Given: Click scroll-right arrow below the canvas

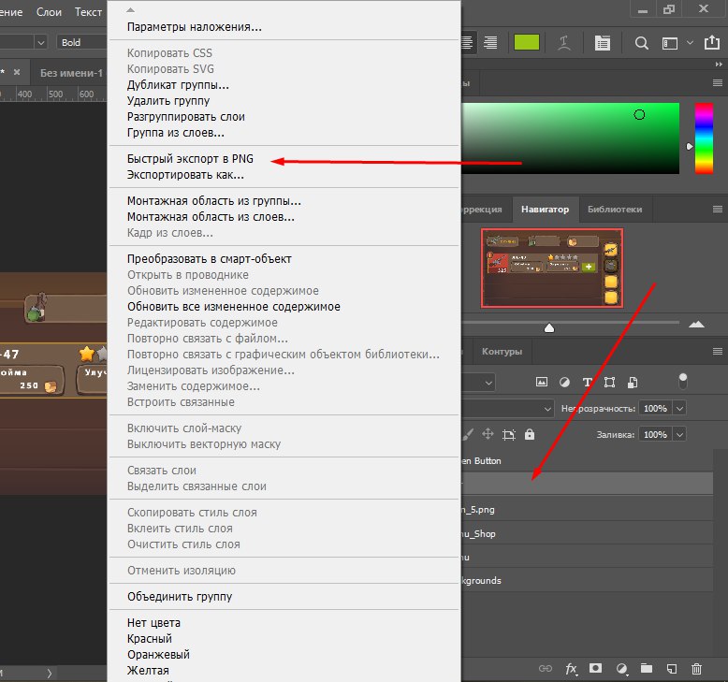Looking at the screenshot, I should [50, 673].
